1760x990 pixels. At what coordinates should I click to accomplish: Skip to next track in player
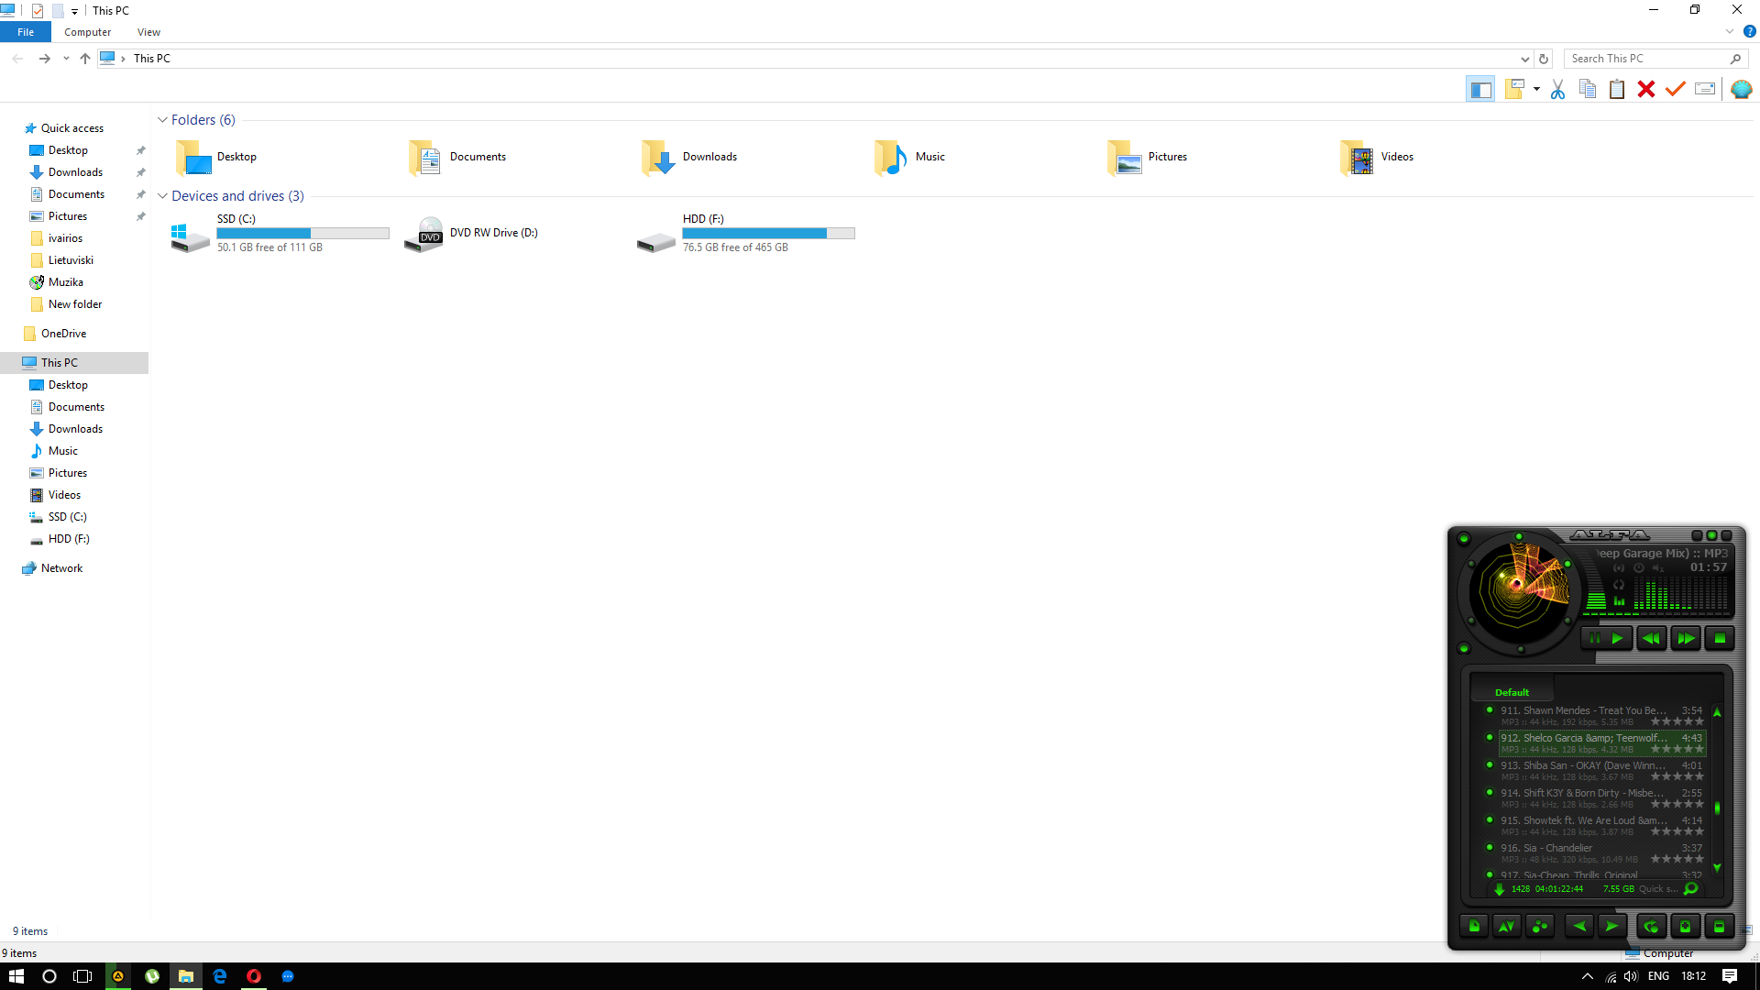click(1686, 639)
